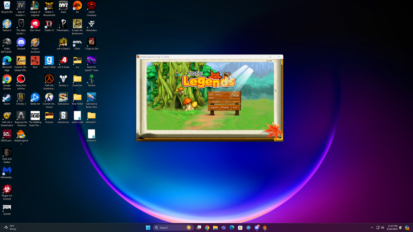The height and width of the screenshot is (232, 413).
Task: Toggle the Save Login ID checkbox
Action: click(211, 102)
